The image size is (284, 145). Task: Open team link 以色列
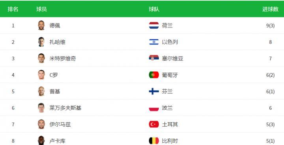(170, 42)
